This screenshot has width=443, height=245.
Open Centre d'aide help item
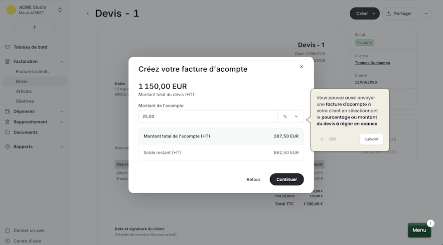(x=27, y=241)
